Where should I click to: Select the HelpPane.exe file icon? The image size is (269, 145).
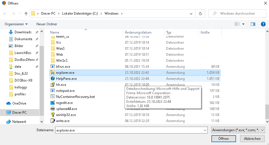click(52, 79)
